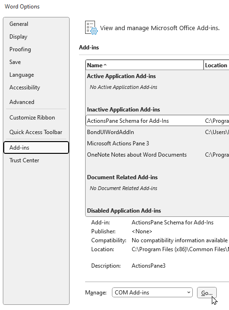Viewport: 229px width, 310px height.
Task: Select the Add-ins category
Action: [x=36, y=148]
